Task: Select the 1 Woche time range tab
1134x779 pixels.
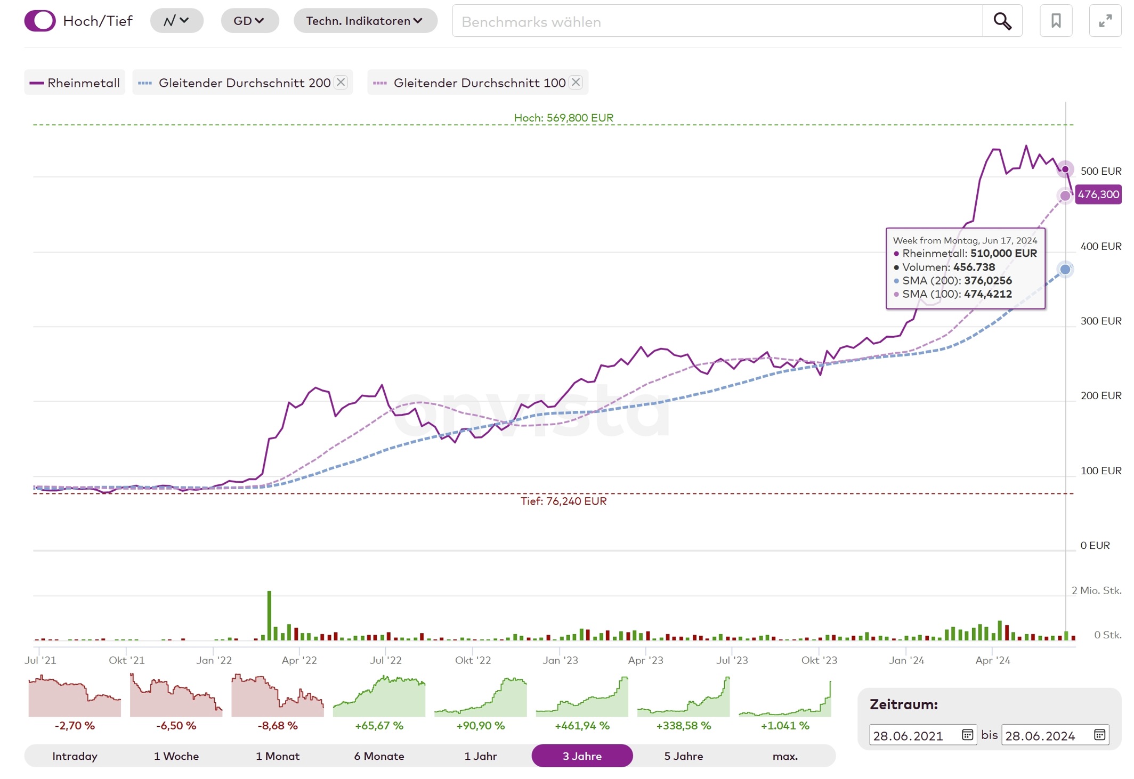Action: [x=176, y=756]
